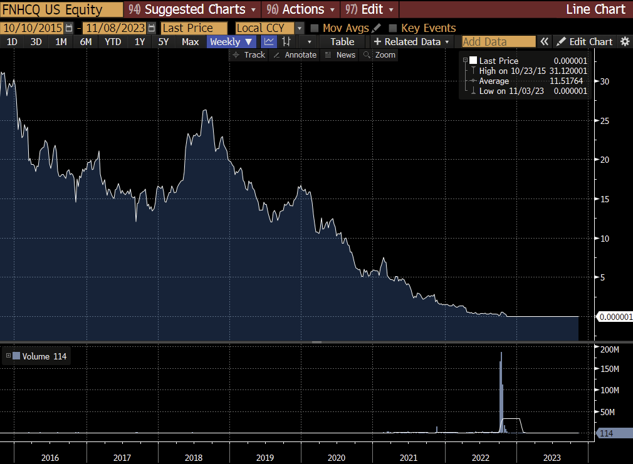Select the 1M range tab

[x=61, y=41]
